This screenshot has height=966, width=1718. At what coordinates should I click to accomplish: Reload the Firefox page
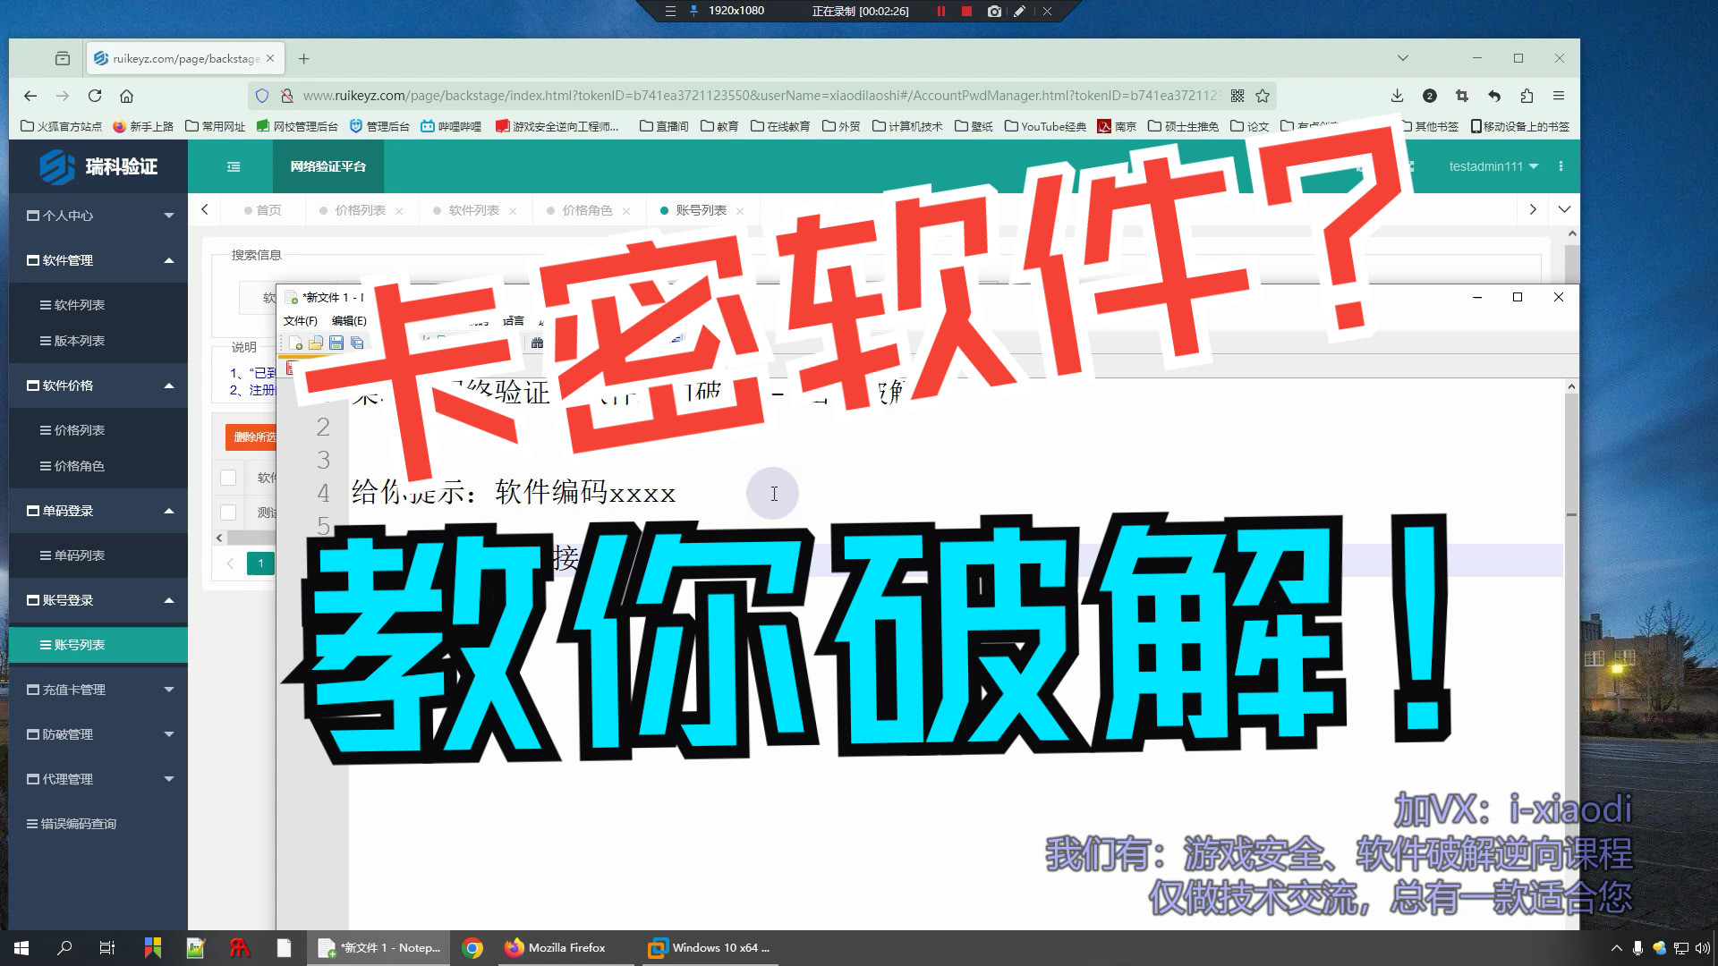coord(95,96)
